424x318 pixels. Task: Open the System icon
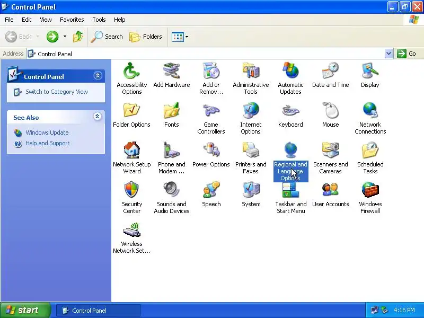[251, 190]
